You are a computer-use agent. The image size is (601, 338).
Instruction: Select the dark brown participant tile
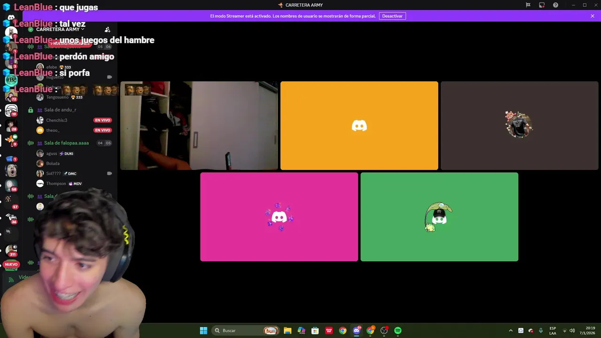pyautogui.click(x=519, y=125)
